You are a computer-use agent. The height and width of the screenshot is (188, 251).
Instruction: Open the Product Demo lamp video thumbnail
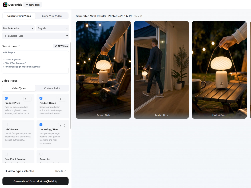[x=219, y=70]
